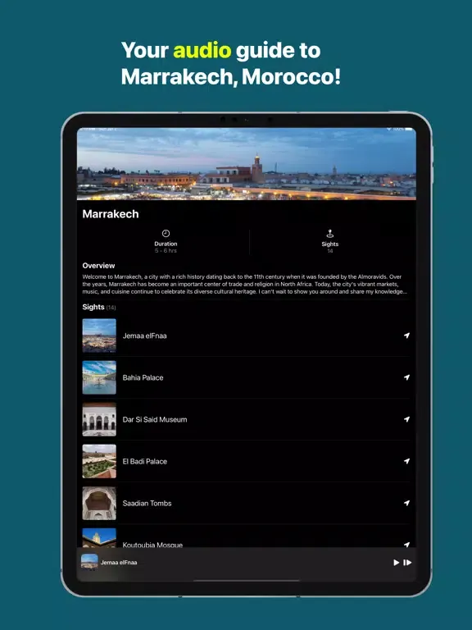Viewport: 472px width, 630px height.
Task: Tap the navigation arrow for El Badi Palace
Action: [406, 461]
